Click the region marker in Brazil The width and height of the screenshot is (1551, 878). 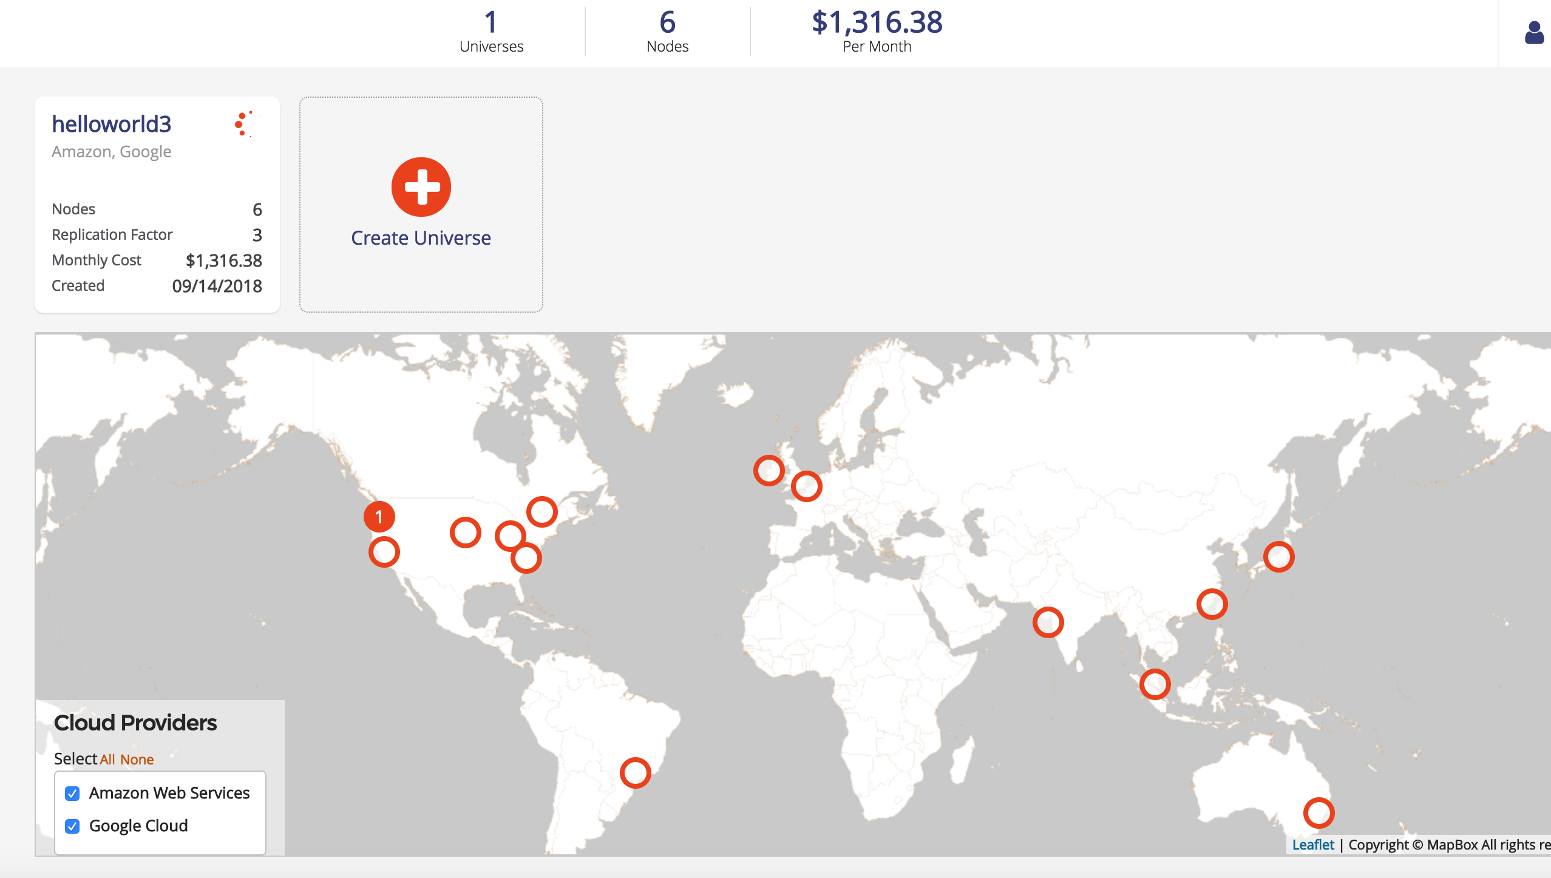pos(635,772)
